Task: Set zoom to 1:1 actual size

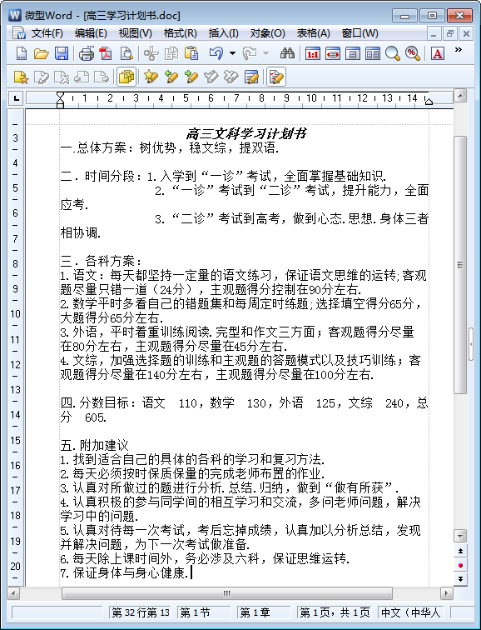Action: [x=313, y=53]
